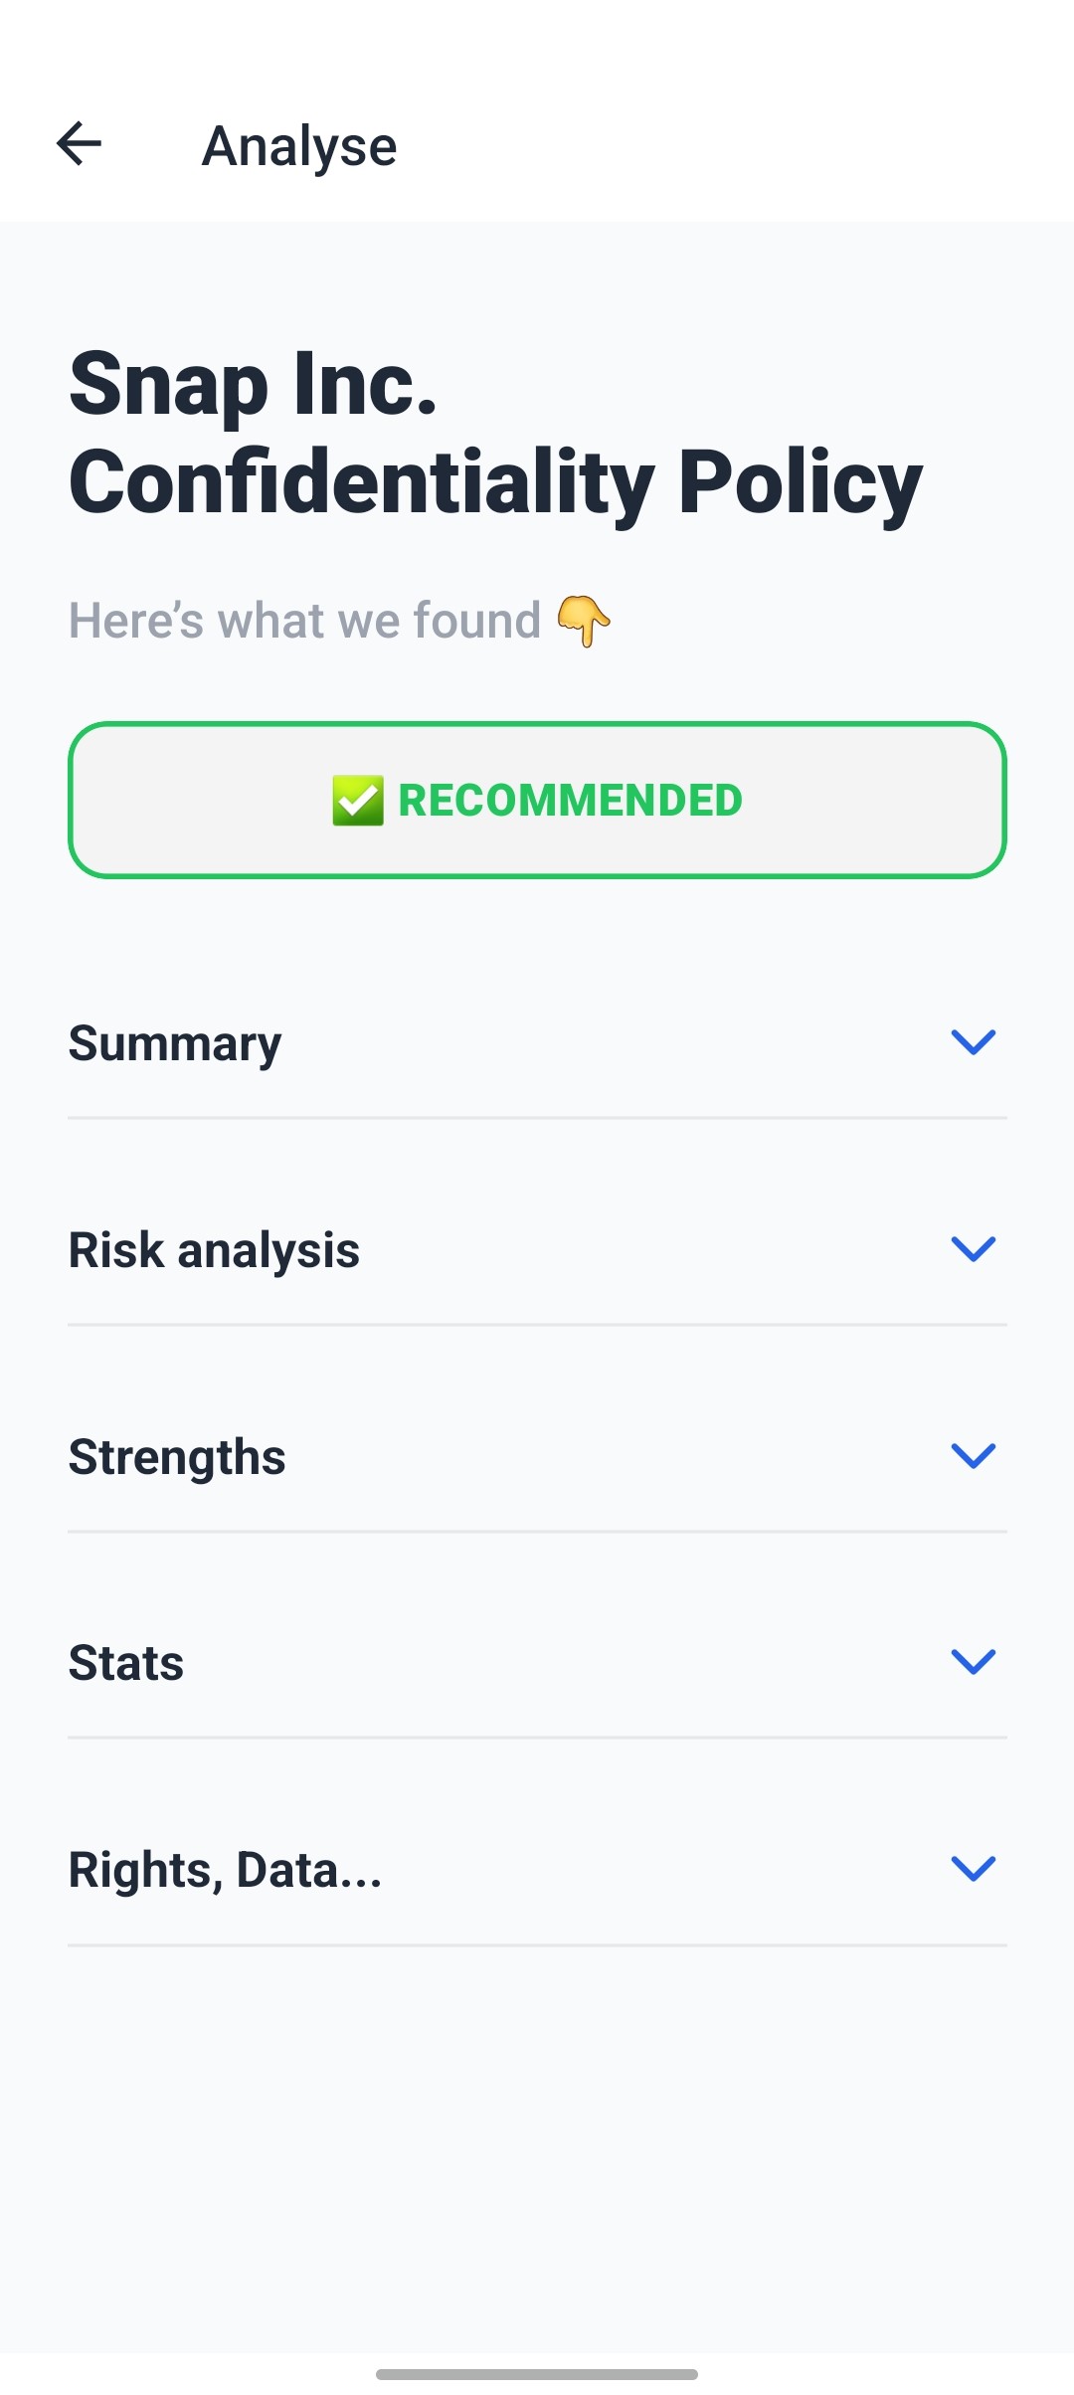Tap the Rights, Data... label

(x=225, y=1870)
